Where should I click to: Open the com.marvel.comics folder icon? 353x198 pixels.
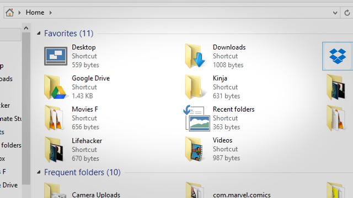(x=195, y=190)
